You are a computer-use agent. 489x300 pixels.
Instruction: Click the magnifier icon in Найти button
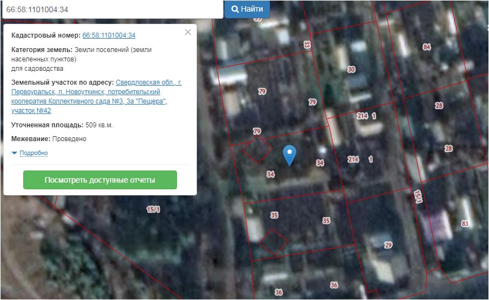pyautogui.click(x=235, y=9)
